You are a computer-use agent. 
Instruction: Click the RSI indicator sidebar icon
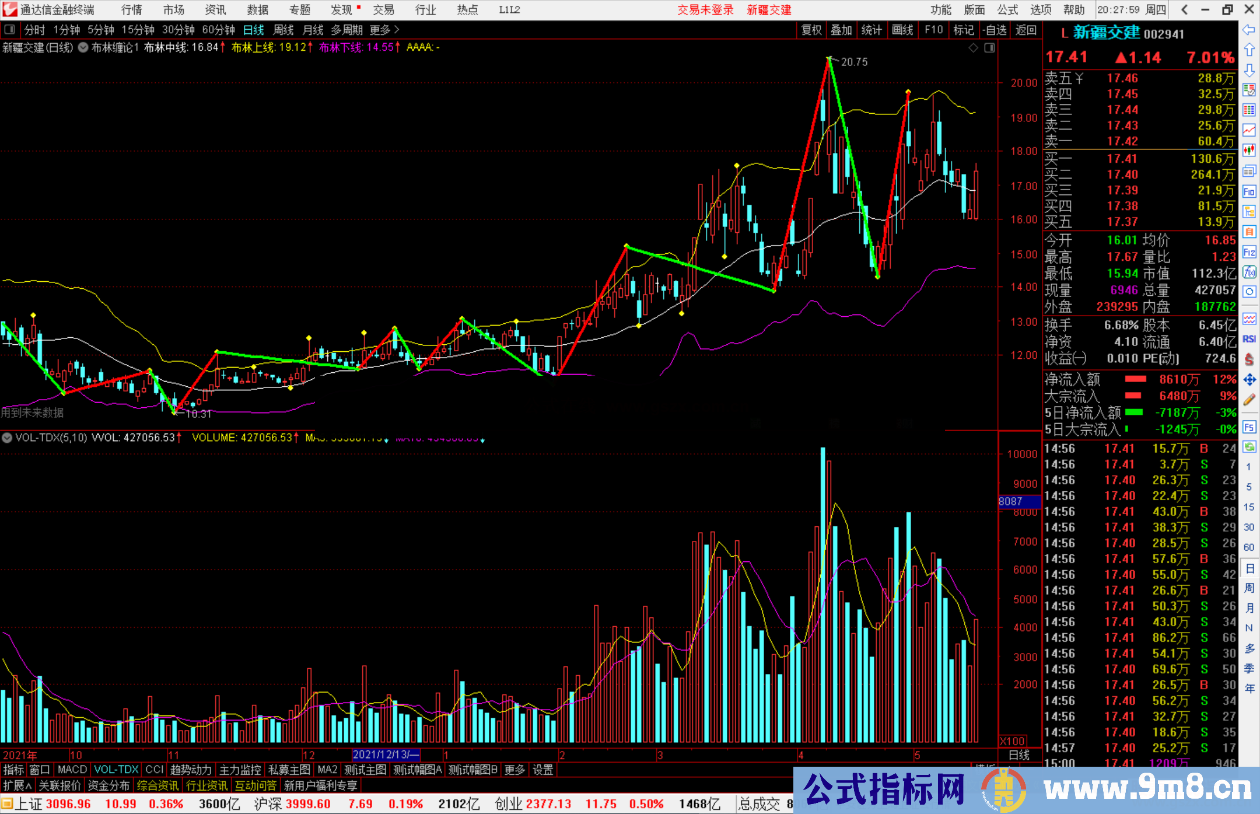(x=1249, y=339)
